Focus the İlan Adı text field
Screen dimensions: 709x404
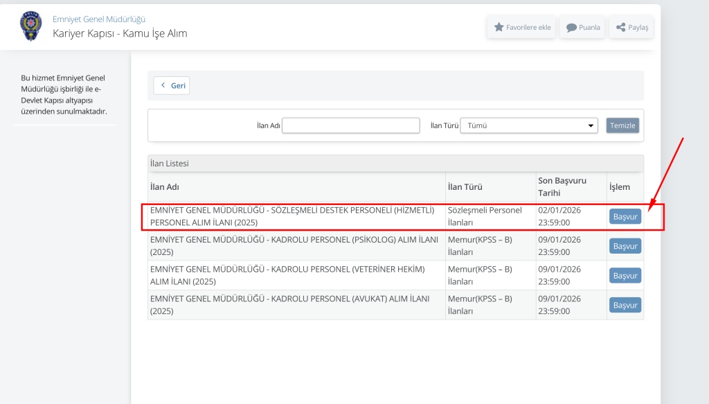click(350, 125)
